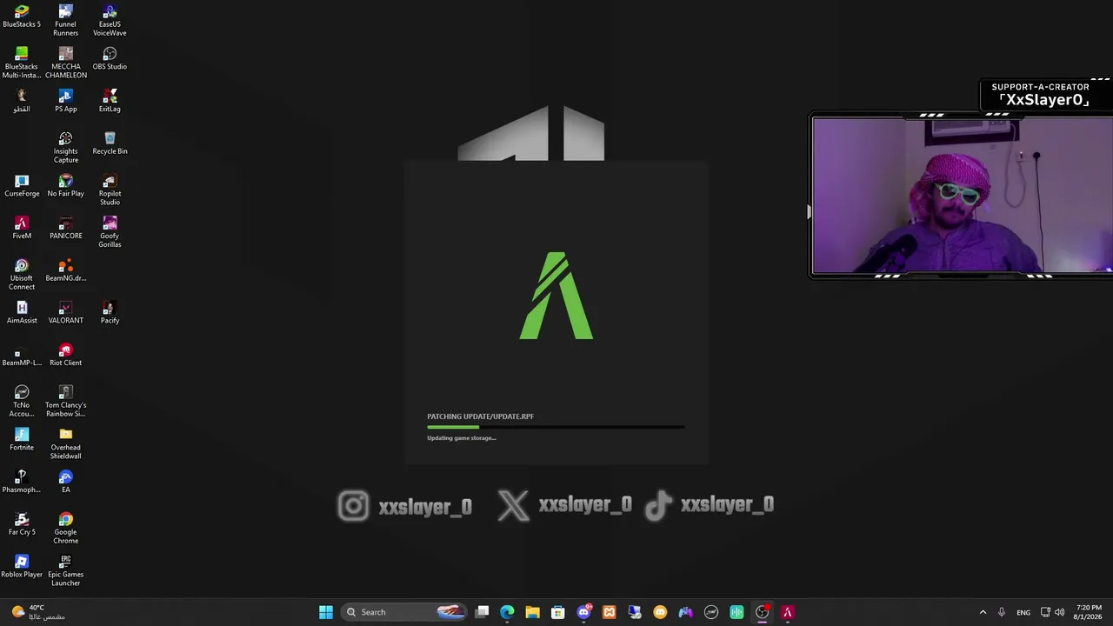Change the ENG input language
This screenshot has height=626, width=1113.
coord(1023,612)
